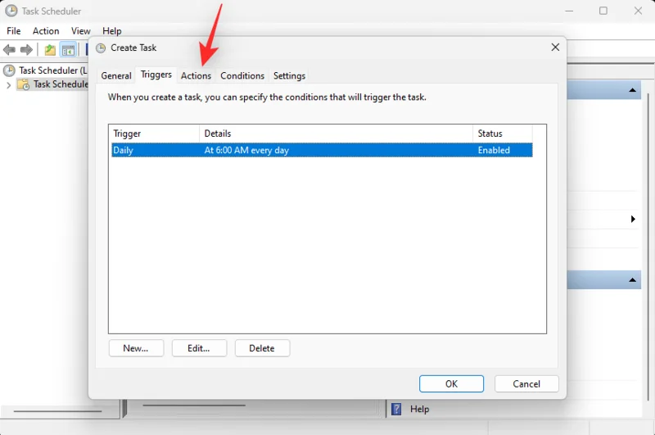The image size is (655, 435).
Task: Close the Create Task dialog with X
Action: (555, 48)
